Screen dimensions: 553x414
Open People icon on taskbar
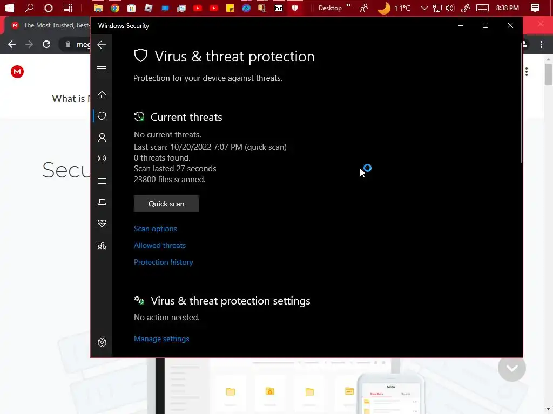click(364, 8)
